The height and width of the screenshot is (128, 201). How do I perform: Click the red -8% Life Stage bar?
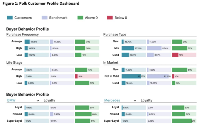tap(77, 76)
